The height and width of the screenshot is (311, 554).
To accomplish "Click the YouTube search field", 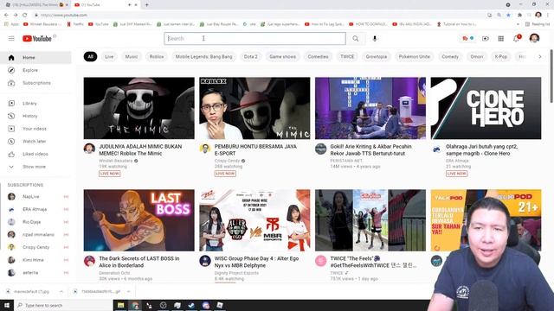I will 254,38.
